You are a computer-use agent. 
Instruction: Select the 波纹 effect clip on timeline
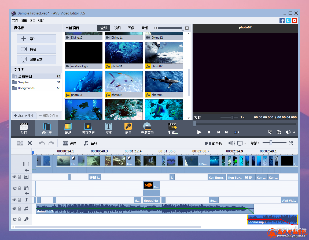(x=249, y=177)
